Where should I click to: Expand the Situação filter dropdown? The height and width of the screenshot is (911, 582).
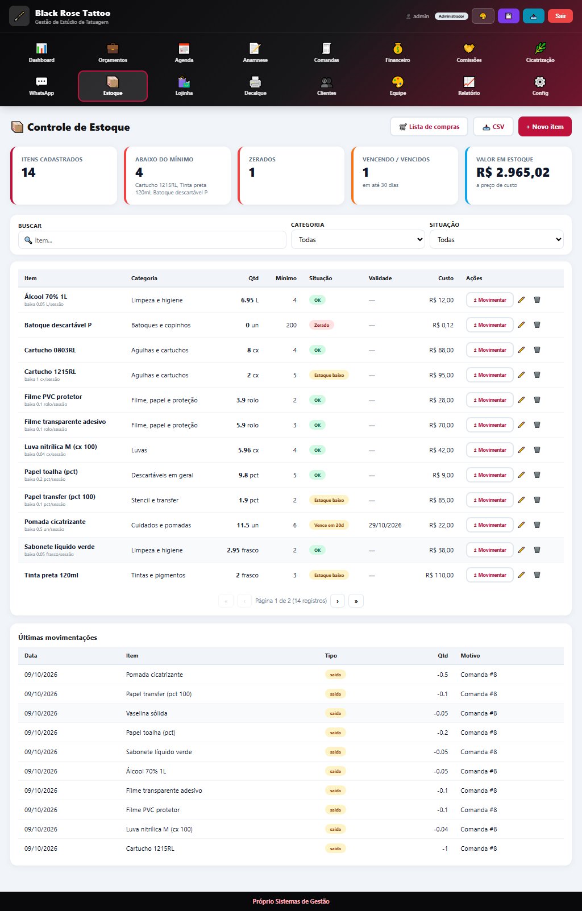(x=497, y=239)
